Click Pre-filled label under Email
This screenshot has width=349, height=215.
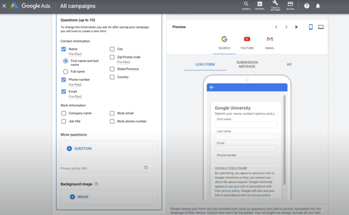(75, 96)
